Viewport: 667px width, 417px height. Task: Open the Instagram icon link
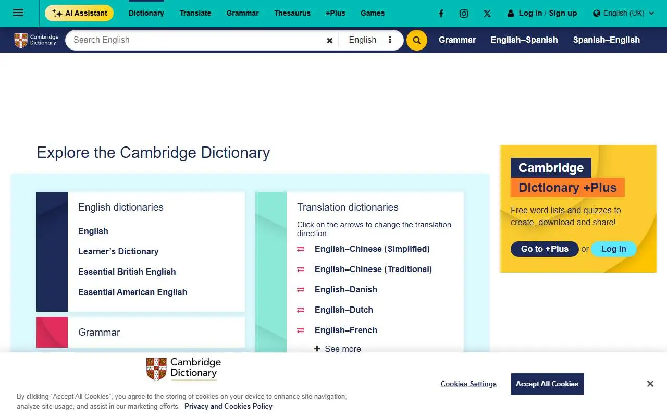pos(464,14)
